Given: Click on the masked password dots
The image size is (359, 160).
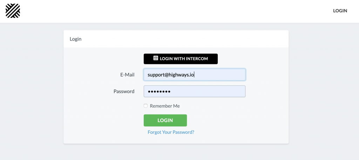Looking at the screenshot, I should pos(159,92).
